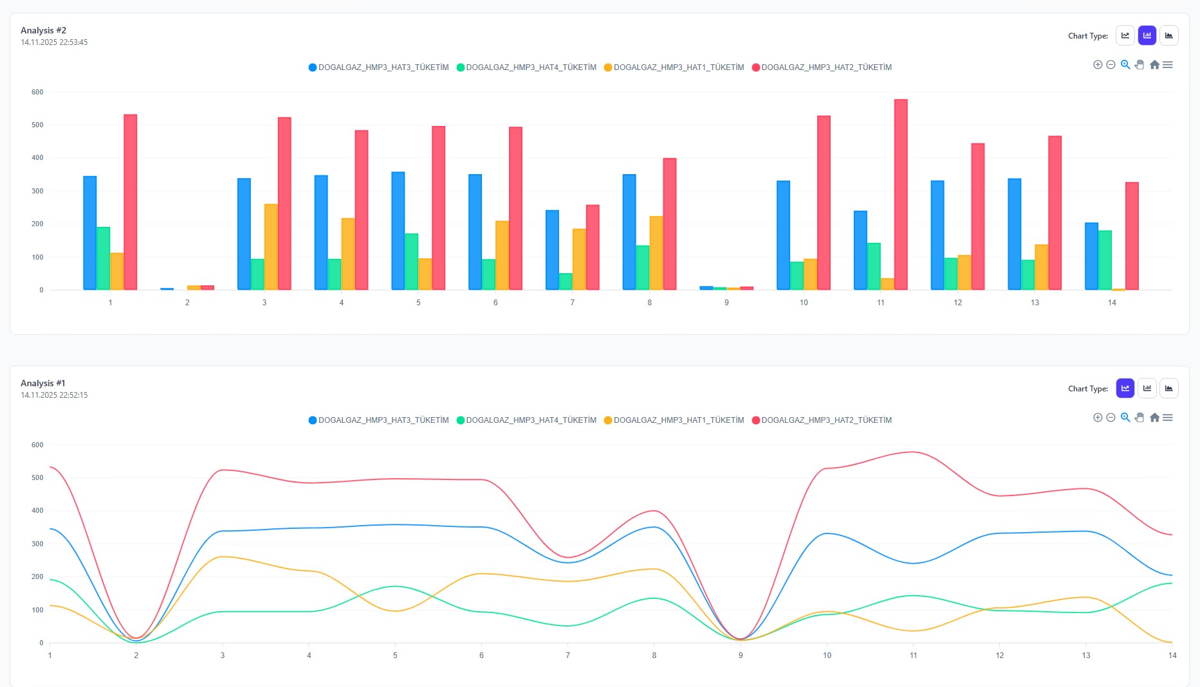Reset Analysis #1 zoom with the home icon
1200x687 pixels.
pos(1154,417)
